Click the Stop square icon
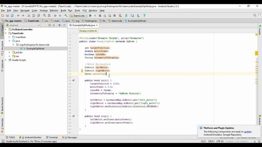Screen dimensions: 262x147 point(115,16)
